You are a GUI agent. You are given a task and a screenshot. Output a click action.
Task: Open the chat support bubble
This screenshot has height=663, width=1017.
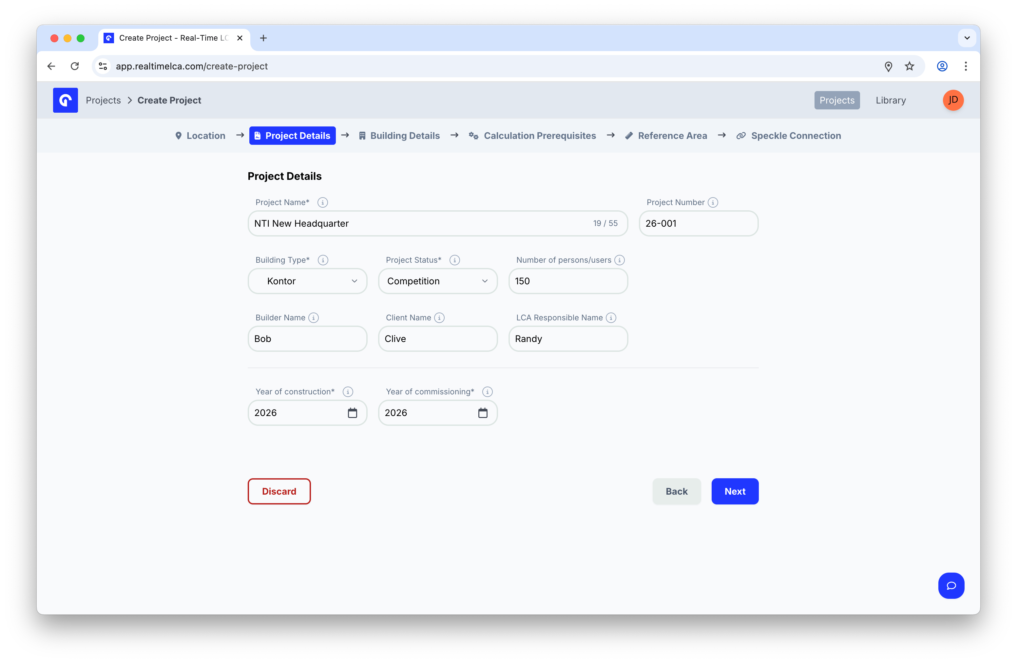coord(951,586)
